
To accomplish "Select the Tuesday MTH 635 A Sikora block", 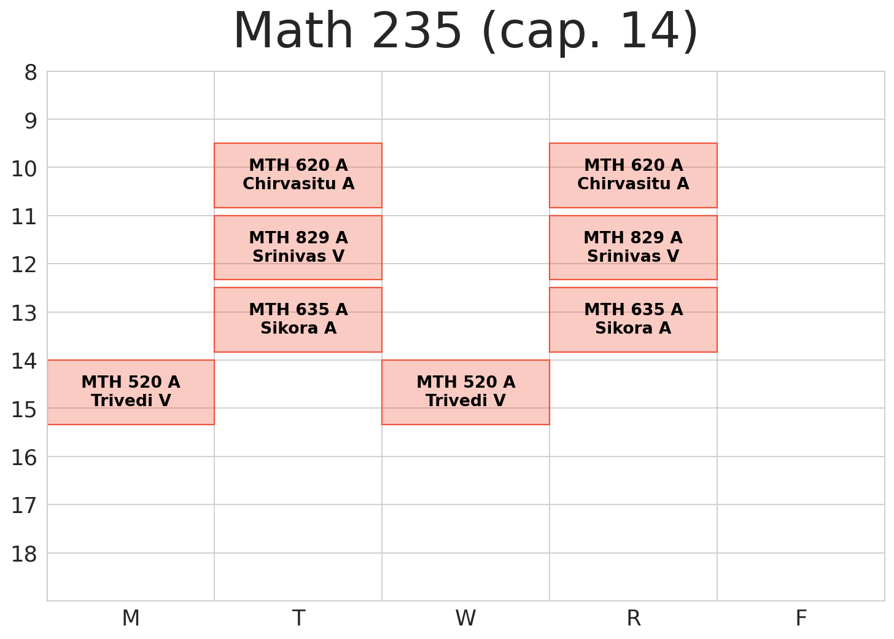I will pyautogui.click(x=298, y=319).
